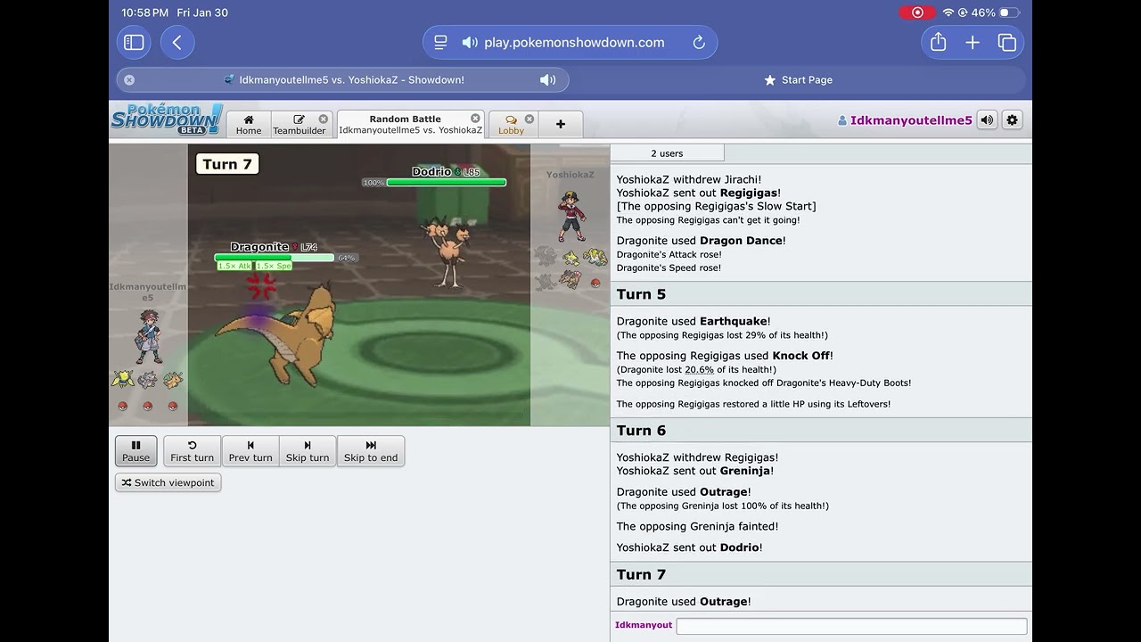Screen dimensions: 1141x642
Task: Open the Idkmanyoutellme5 user menu
Action: (x=905, y=120)
